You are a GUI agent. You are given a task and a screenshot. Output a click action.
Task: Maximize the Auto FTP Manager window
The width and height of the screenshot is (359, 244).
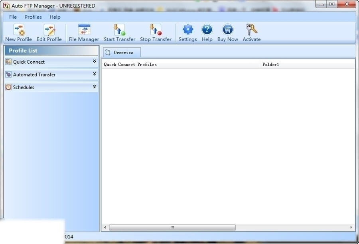(332, 4)
